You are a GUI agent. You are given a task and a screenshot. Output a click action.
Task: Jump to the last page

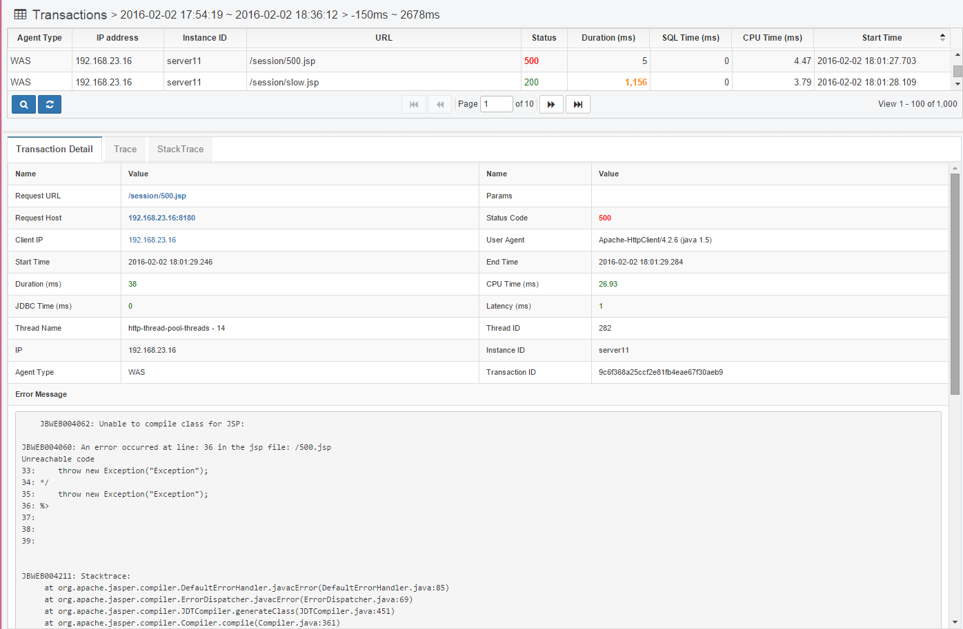pos(578,105)
